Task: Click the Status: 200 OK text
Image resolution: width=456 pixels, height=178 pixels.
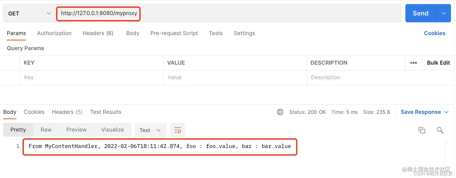Action: (307, 112)
